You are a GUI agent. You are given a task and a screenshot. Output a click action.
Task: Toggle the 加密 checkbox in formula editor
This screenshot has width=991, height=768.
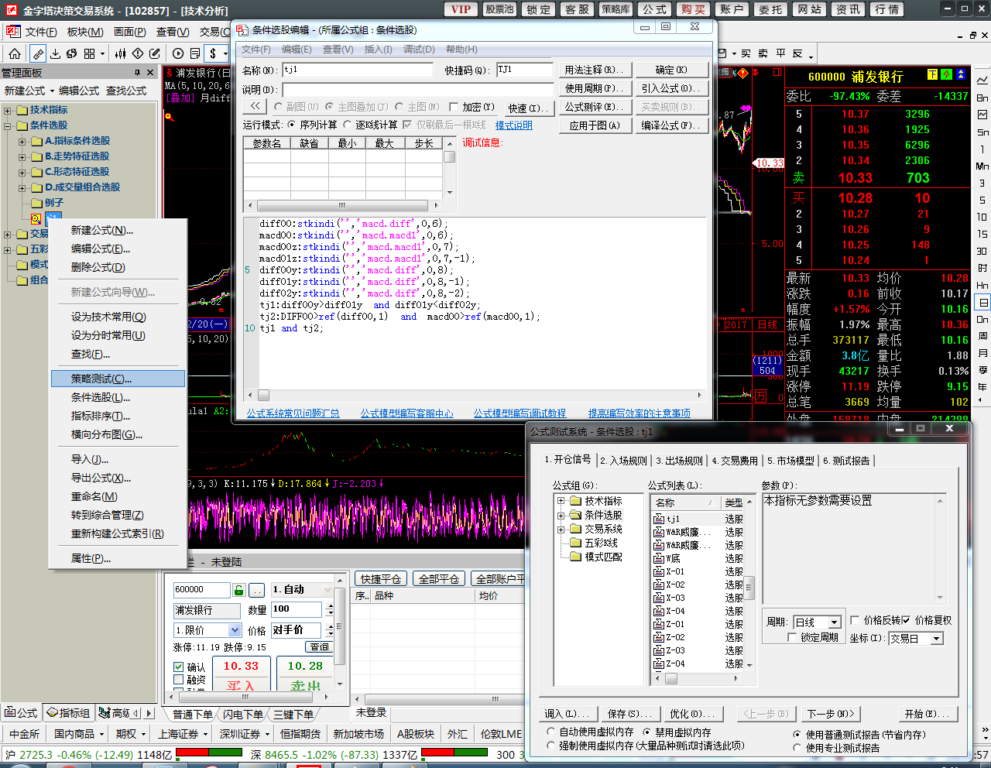pos(454,107)
